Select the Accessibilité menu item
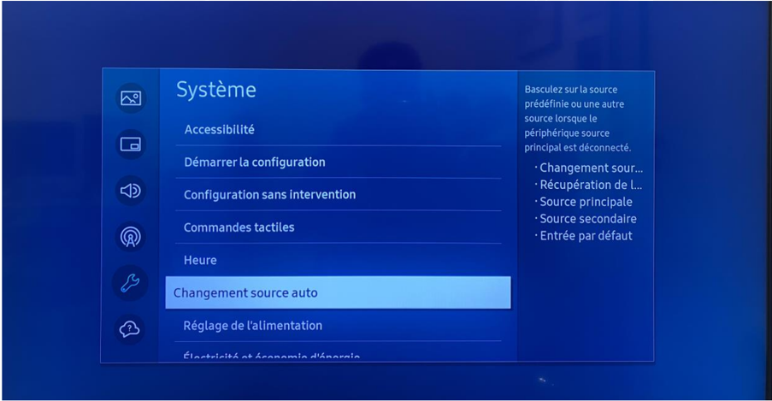Screen dimensions: 772x401 [339, 130]
